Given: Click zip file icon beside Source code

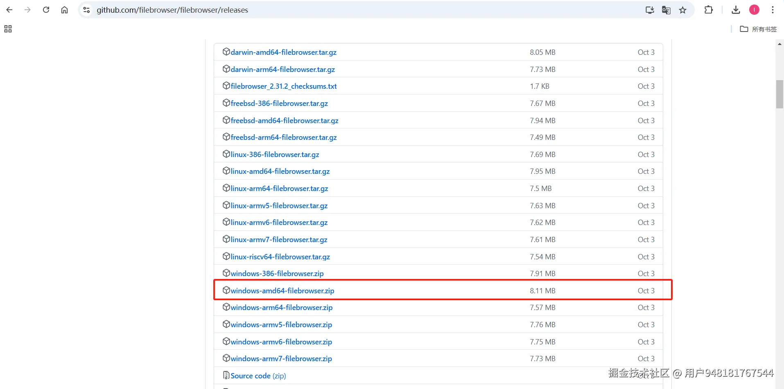Looking at the screenshot, I should tap(226, 375).
